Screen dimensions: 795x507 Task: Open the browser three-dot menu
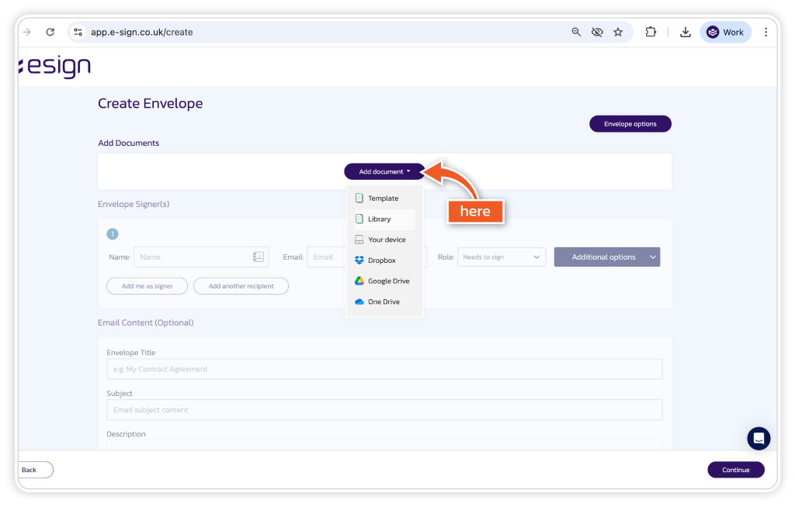[x=765, y=32]
